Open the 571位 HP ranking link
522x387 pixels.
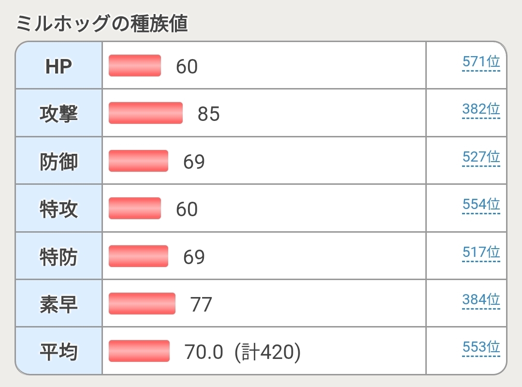click(x=480, y=62)
